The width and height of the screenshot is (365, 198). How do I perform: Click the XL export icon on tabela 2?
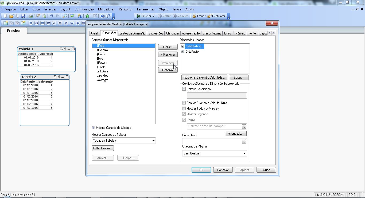coord(59,77)
